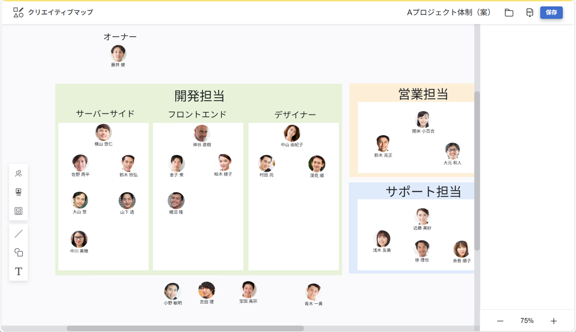Select the shape tool
Viewport: 576px width, 332px height.
click(x=18, y=252)
